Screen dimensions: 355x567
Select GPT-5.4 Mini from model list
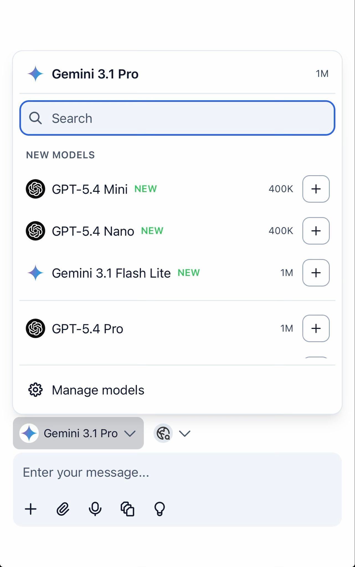point(90,189)
